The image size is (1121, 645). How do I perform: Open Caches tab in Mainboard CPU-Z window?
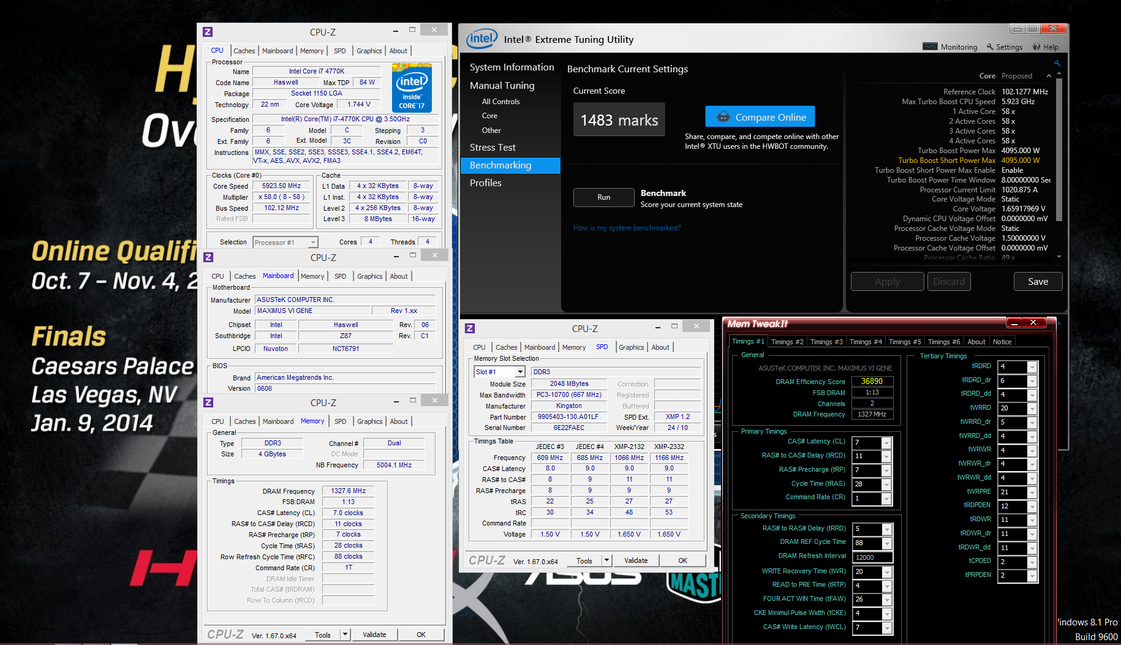click(x=244, y=276)
